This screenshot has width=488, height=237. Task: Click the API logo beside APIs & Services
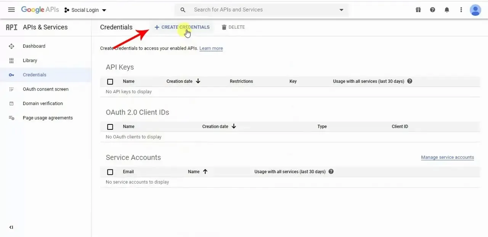[x=11, y=27]
